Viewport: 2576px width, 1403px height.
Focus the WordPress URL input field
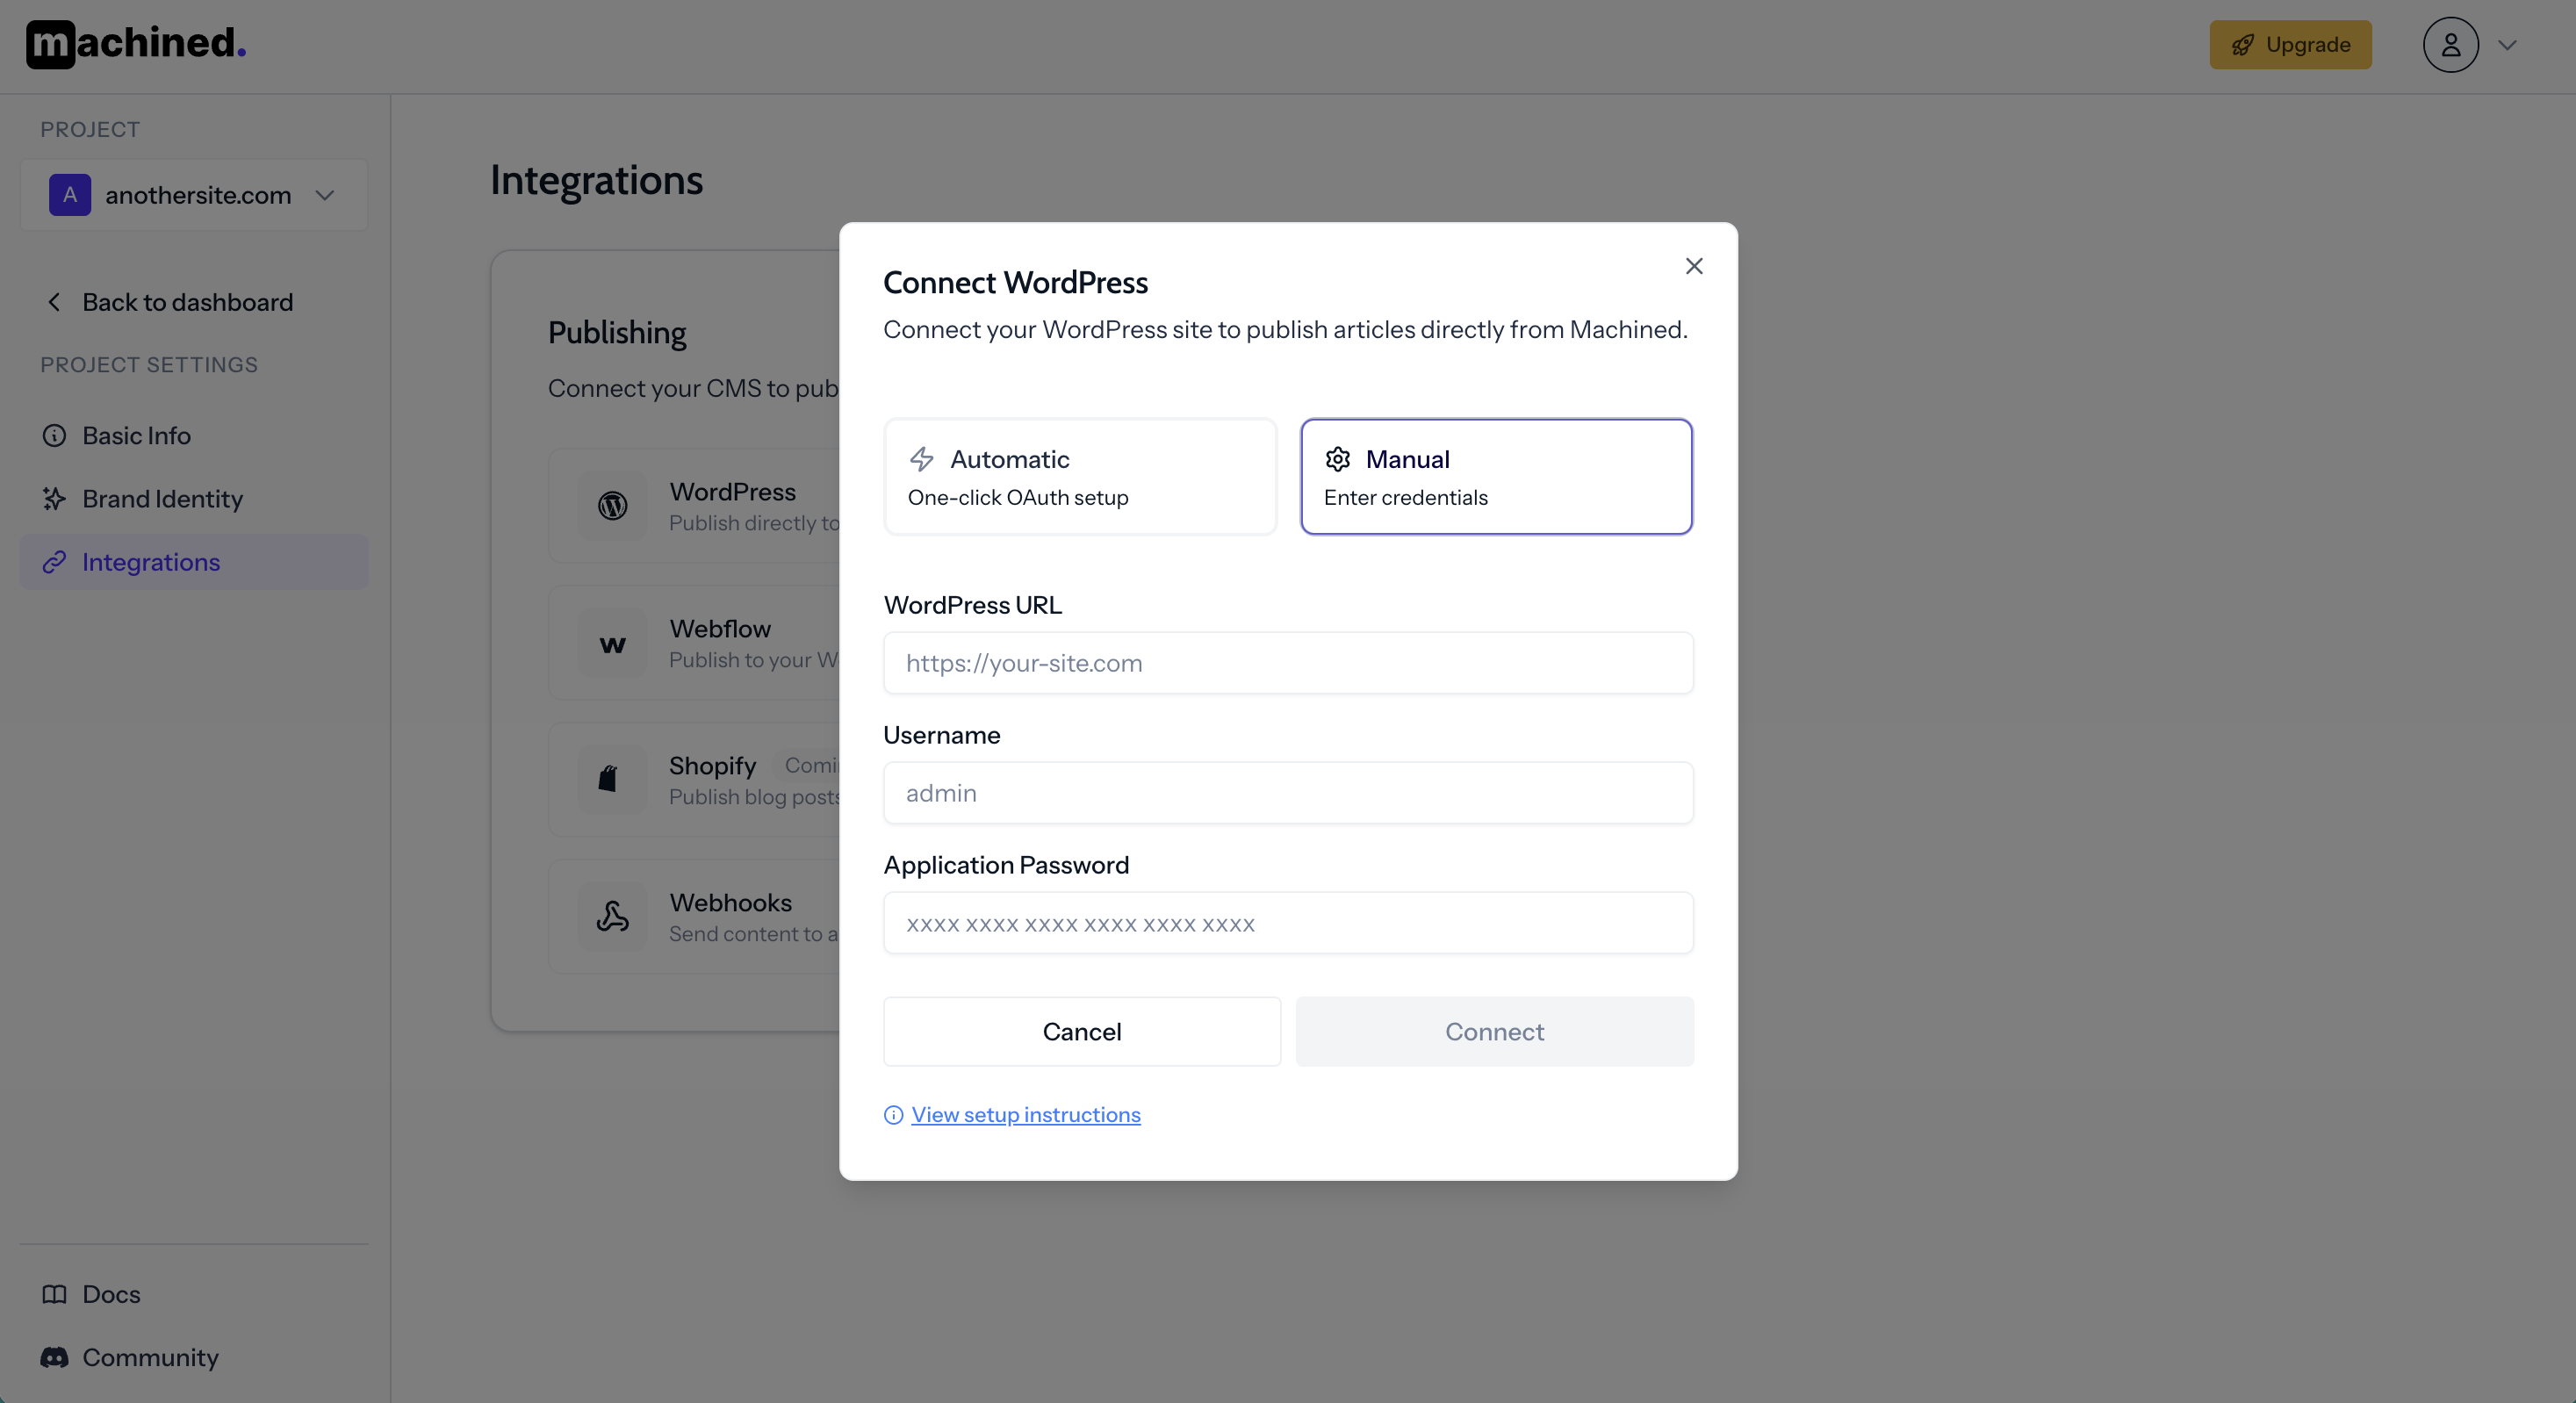1288,663
